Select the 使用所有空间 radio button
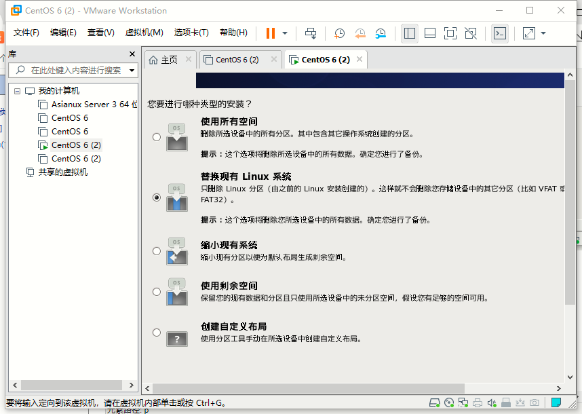Screen dimensions: 582x414 click(157, 137)
